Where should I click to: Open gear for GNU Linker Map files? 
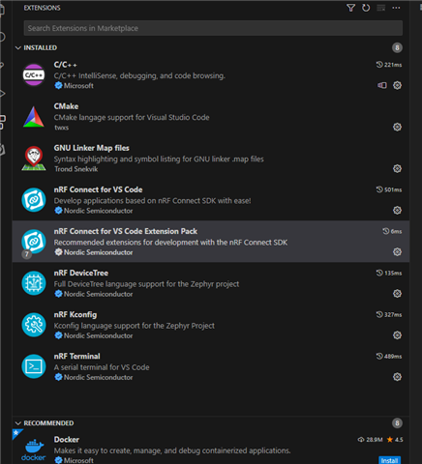pos(397,168)
